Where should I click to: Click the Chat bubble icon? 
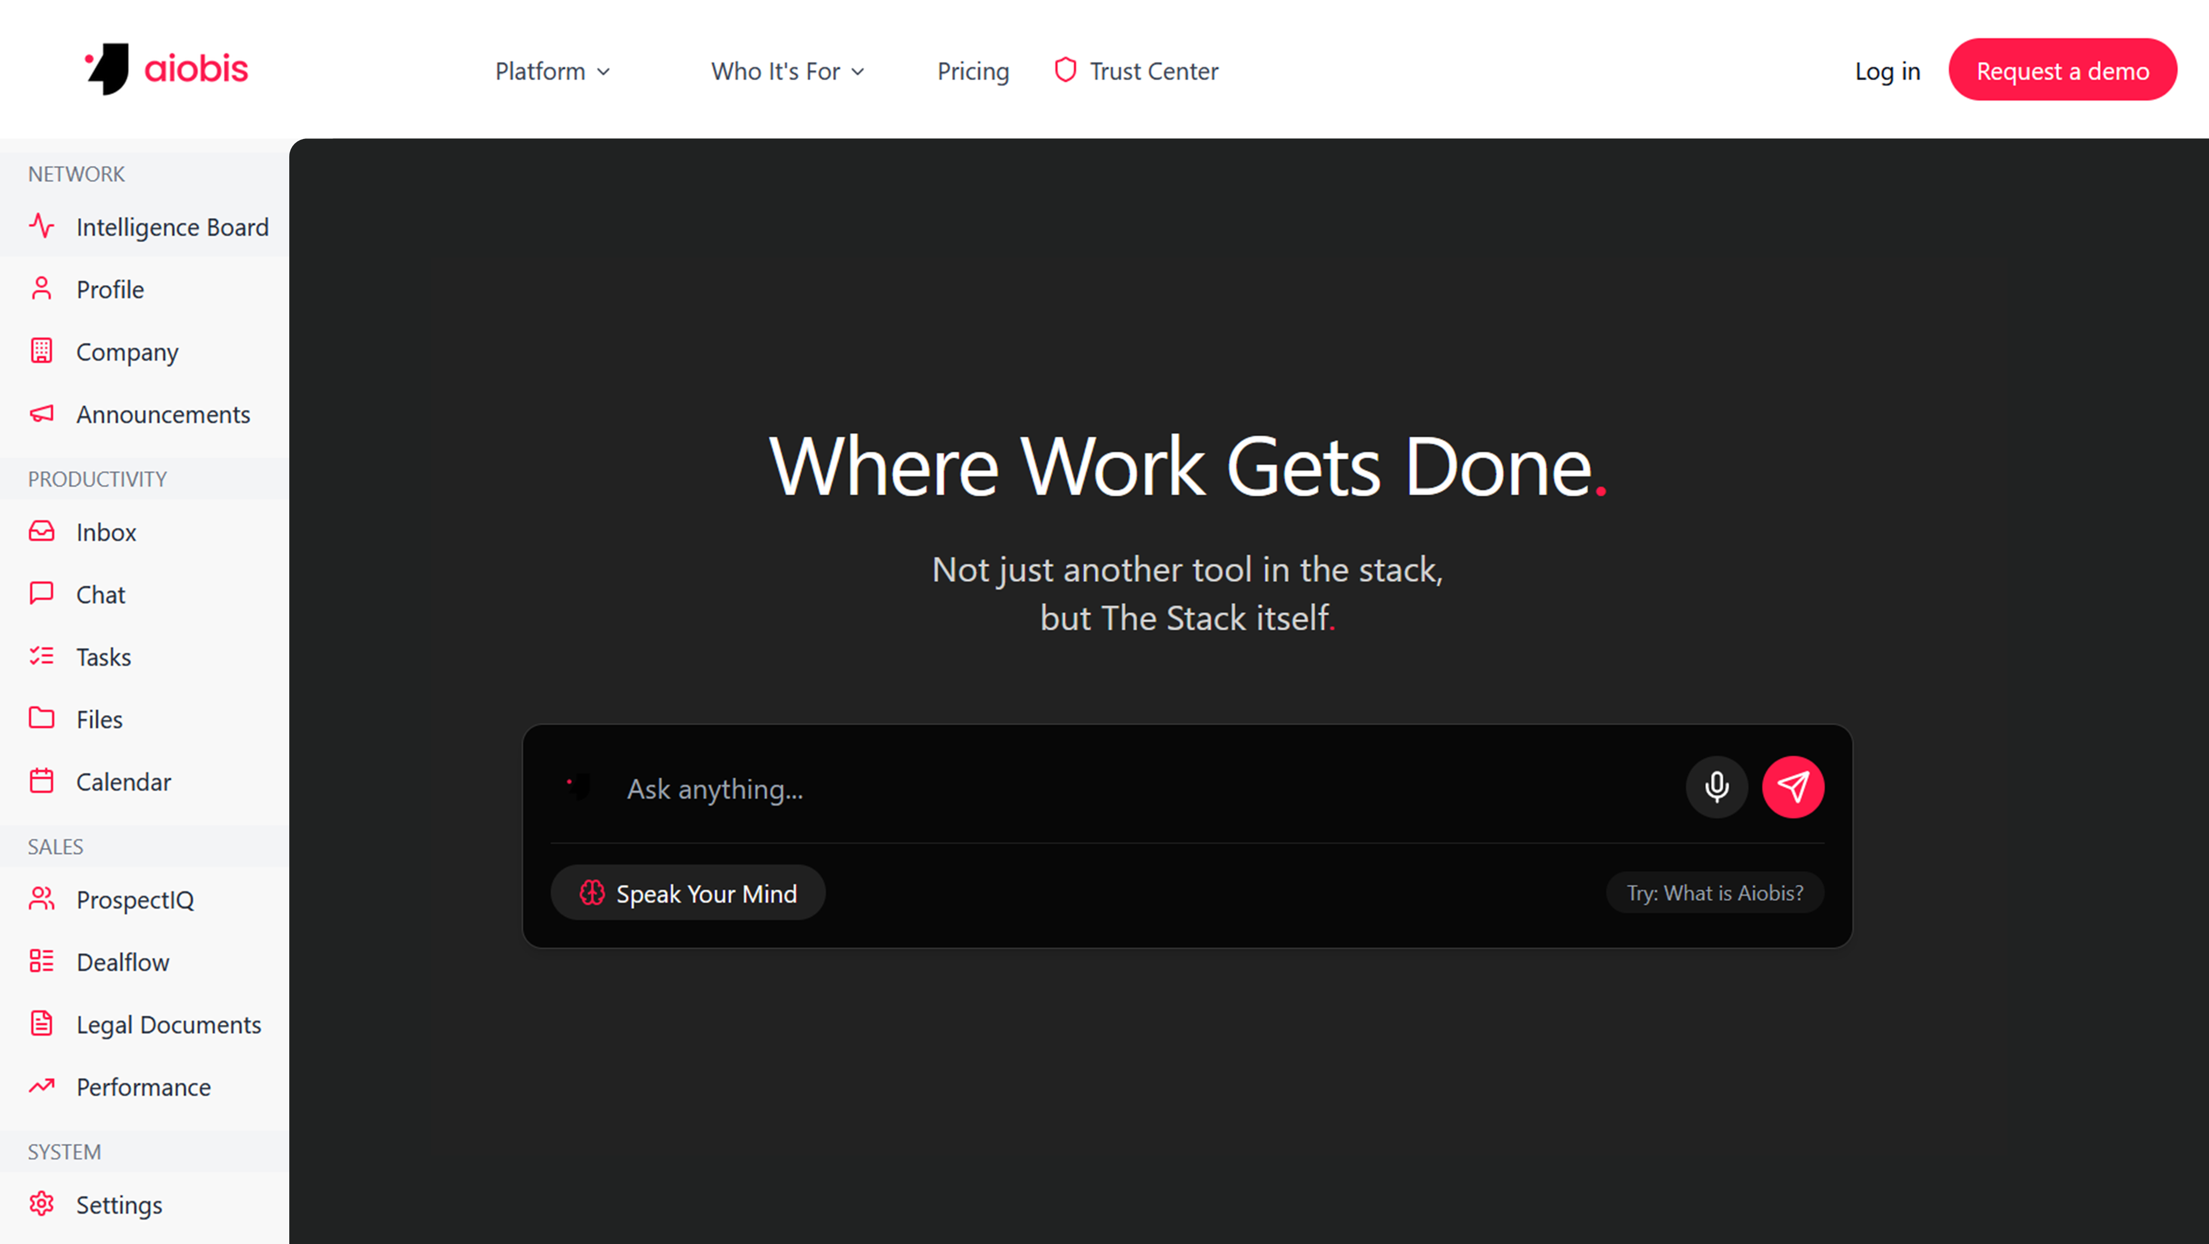pos(41,593)
